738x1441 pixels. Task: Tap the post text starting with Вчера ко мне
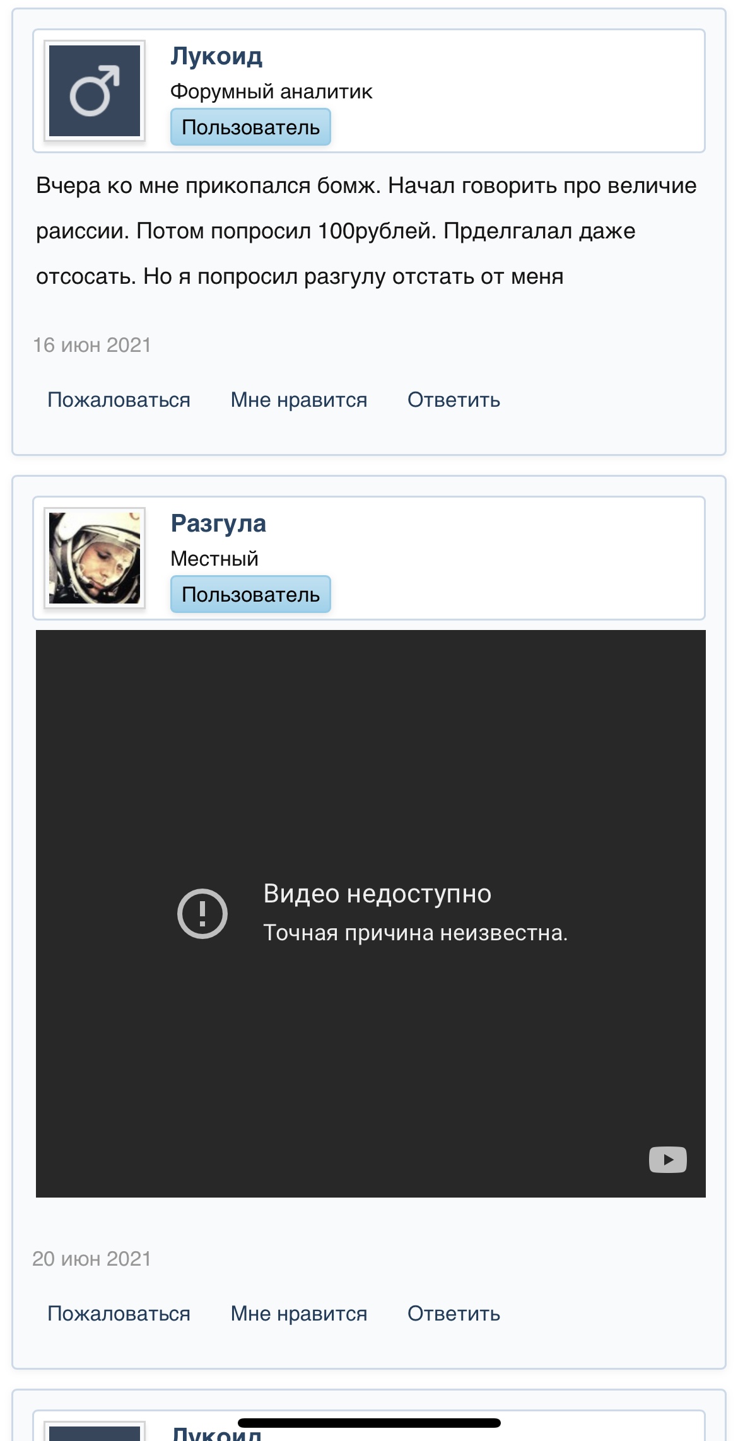[x=366, y=231]
